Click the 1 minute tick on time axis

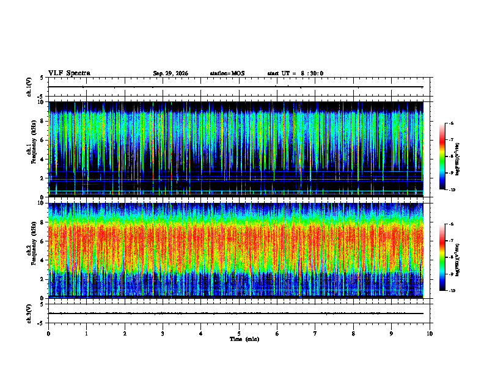(86, 334)
